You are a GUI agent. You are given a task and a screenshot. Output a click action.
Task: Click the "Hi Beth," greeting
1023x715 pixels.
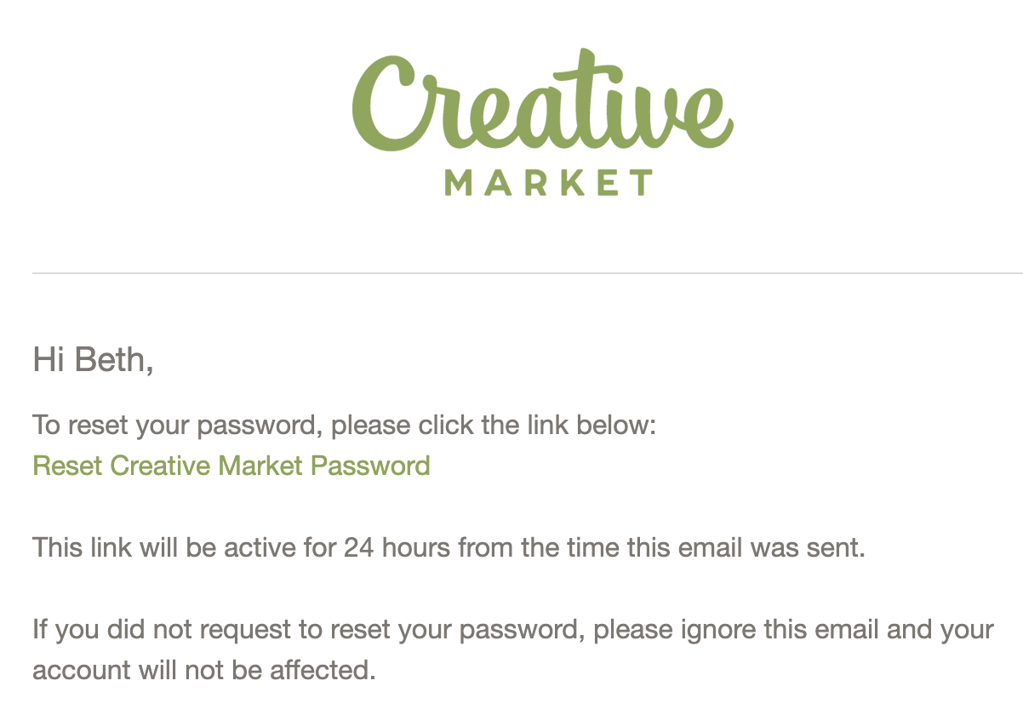(93, 360)
